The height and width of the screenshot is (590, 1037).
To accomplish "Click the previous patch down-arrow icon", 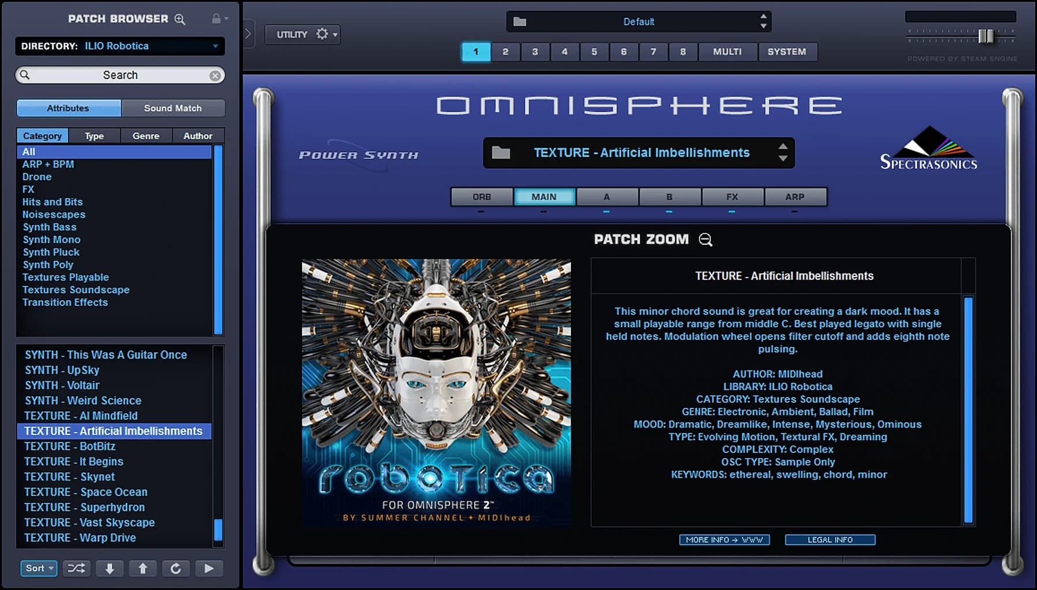I will click(x=109, y=568).
